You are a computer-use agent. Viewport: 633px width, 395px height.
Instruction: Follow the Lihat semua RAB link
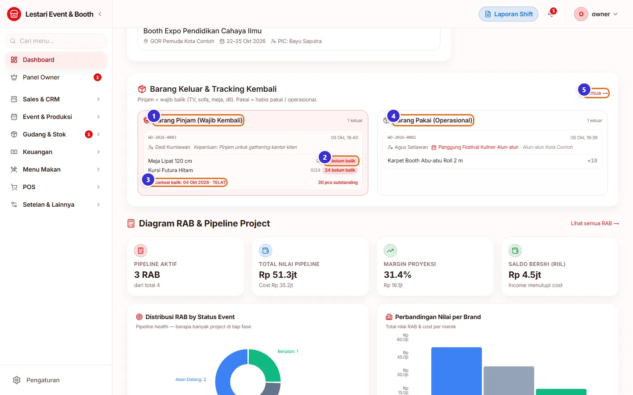coord(595,223)
